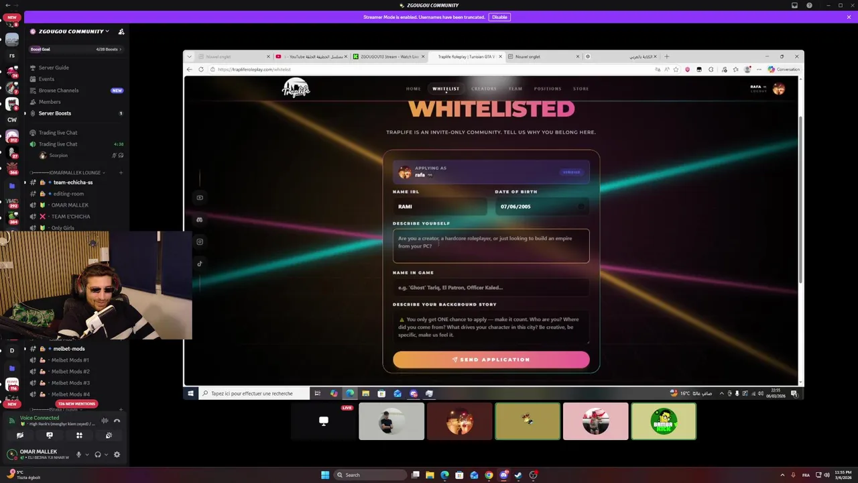Image resolution: width=858 pixels, height=483 pixels.
Task: Join the OMAR MALLEK voice channel
Action: click(x=70, y=205)
